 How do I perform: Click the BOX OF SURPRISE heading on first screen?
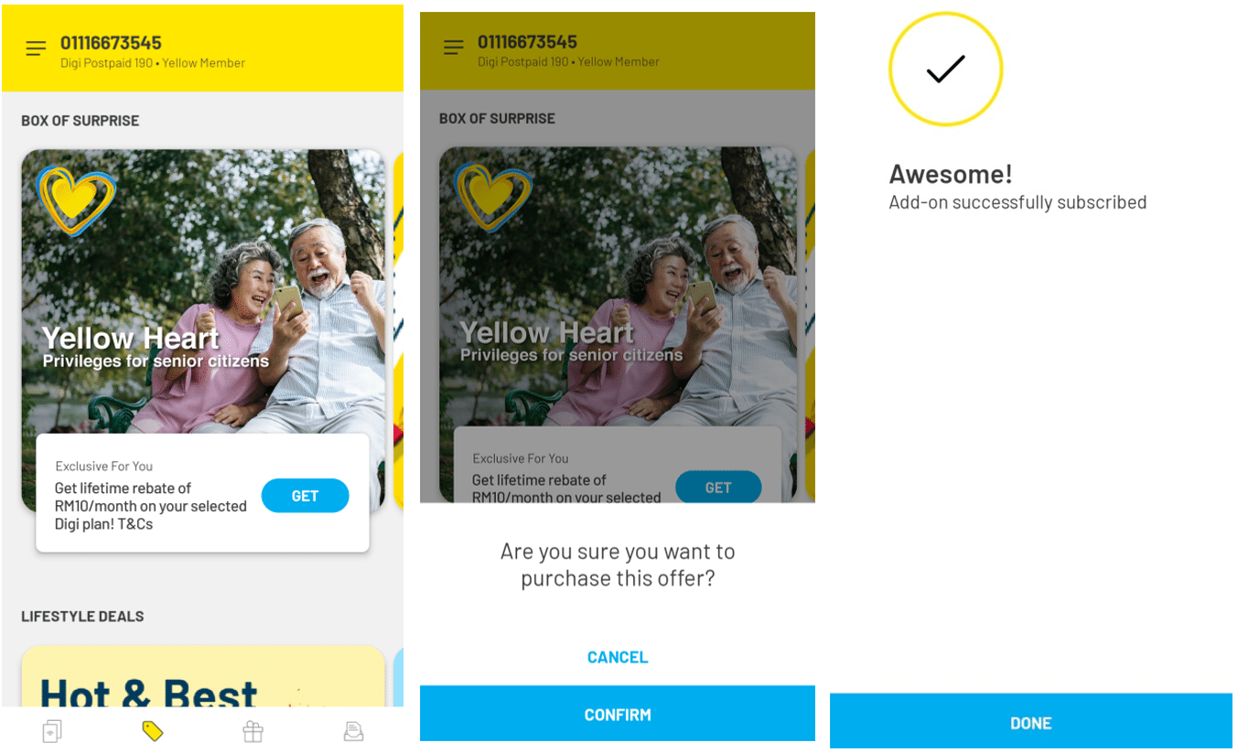(x=81, y=121)
